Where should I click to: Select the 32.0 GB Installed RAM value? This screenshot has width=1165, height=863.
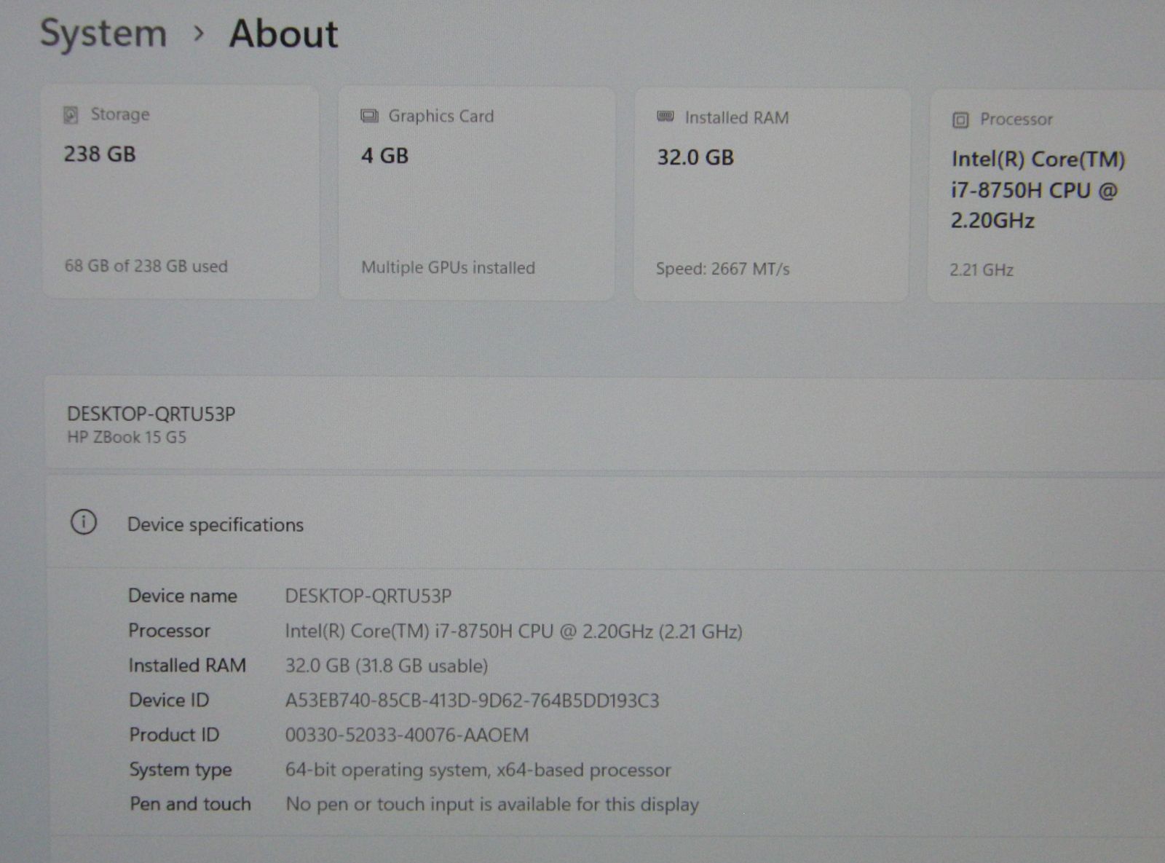pos(695,157)
